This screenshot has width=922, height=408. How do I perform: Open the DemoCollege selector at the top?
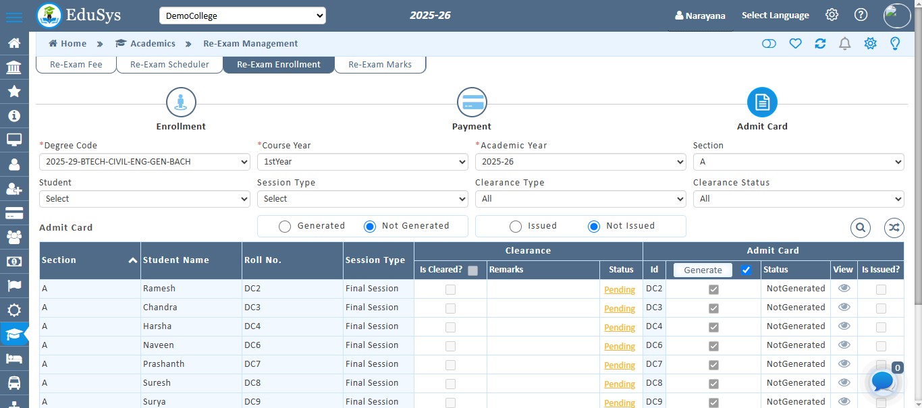coord(241,15)
